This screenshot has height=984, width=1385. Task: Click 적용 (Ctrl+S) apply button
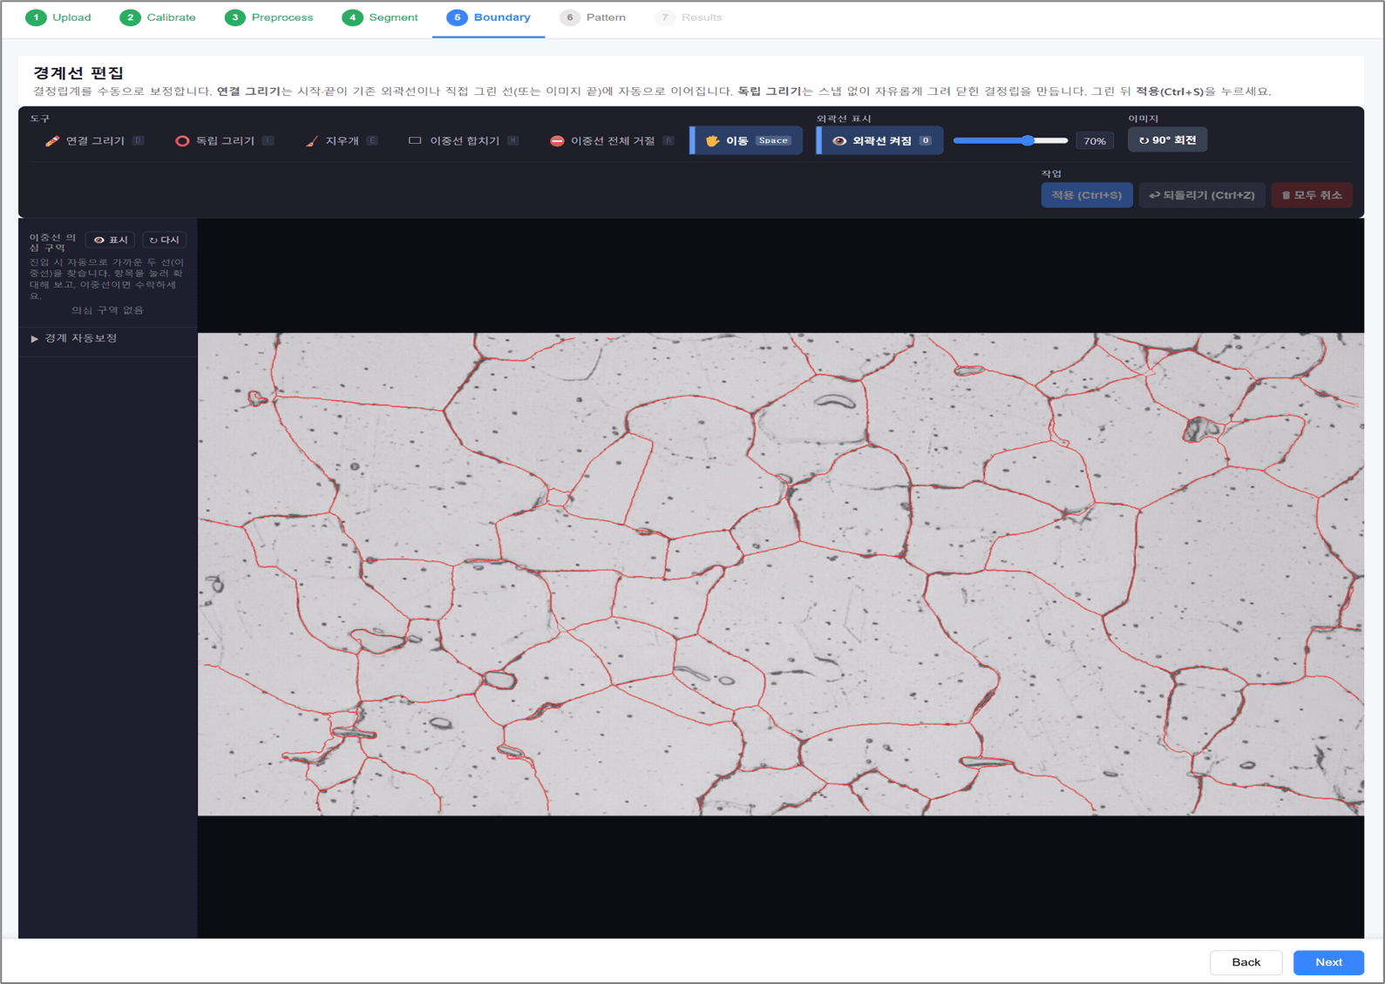tap(1086, 195)
